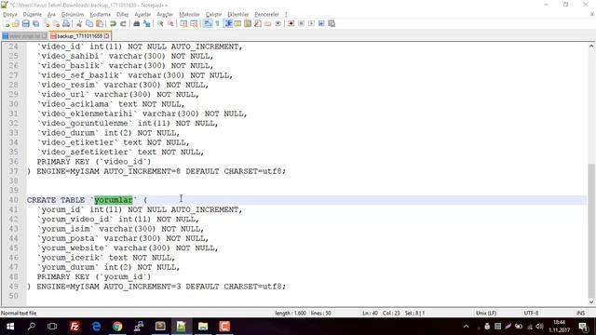
Task: Open the Makrolar menu
Action: coord(189,15)
